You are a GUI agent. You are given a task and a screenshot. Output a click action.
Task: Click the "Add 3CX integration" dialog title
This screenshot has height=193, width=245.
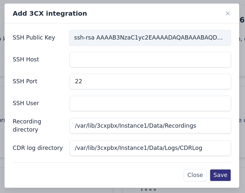coord(50,13)
